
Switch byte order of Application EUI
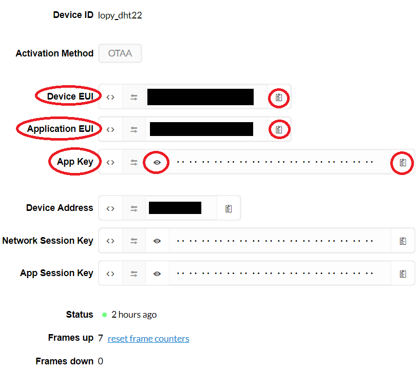tap(134, 129)
